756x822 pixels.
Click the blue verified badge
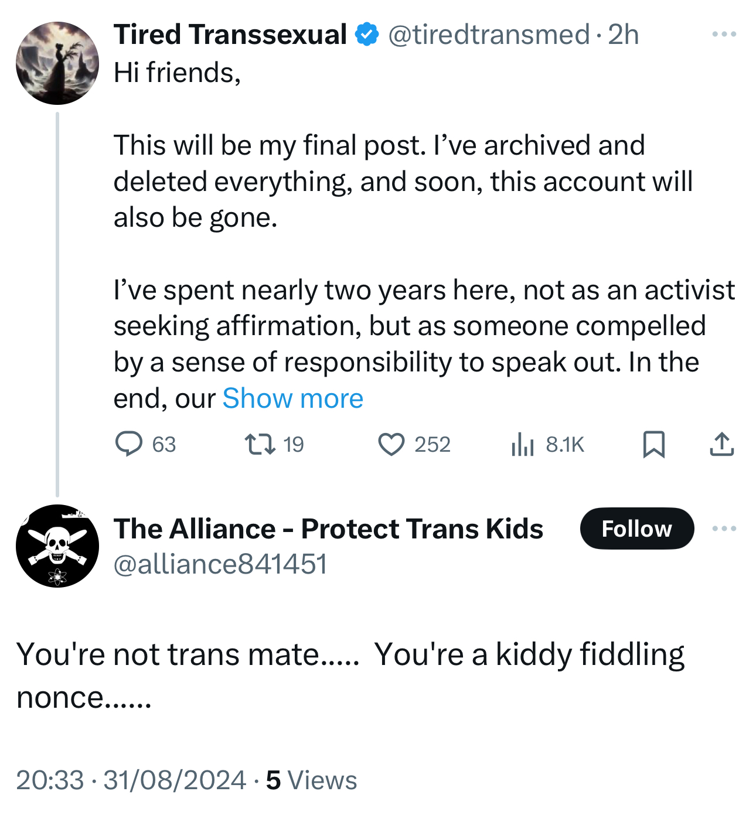(x=367, y=35)
